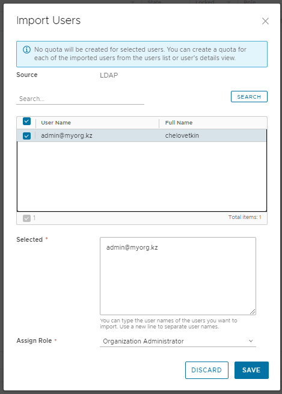Click the SAVE button
The width and height of the screenshot is (282, 394).
(251, 370)
